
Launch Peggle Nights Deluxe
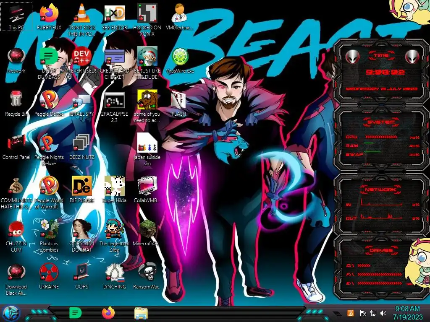click(49, 150)
